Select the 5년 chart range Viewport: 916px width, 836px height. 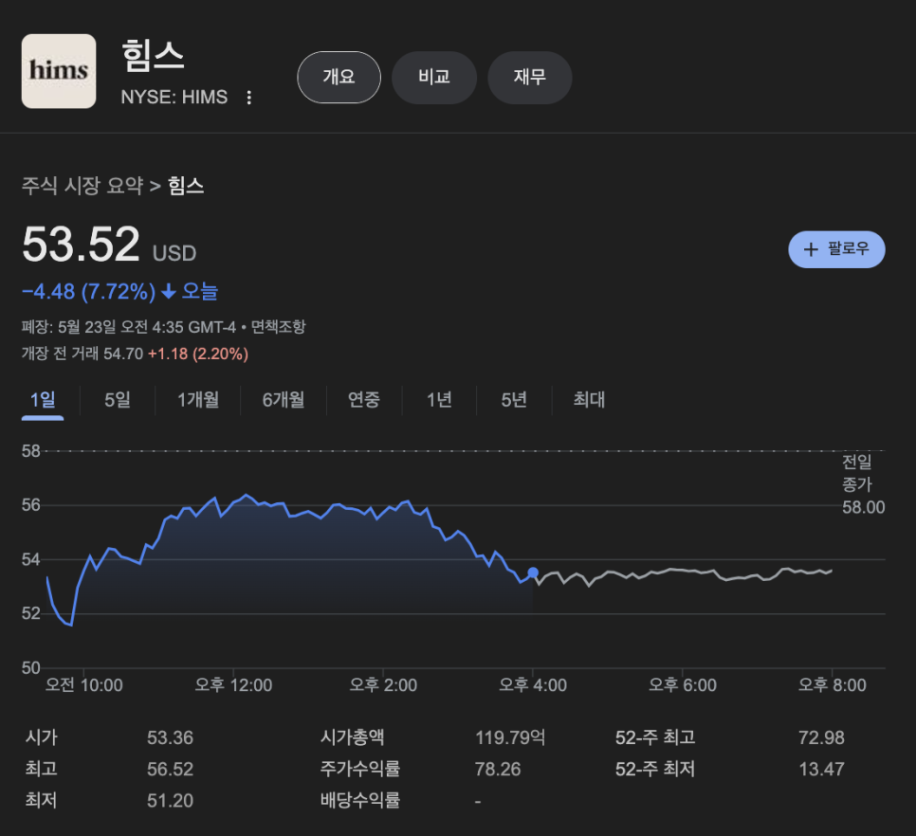click(514, 400)
